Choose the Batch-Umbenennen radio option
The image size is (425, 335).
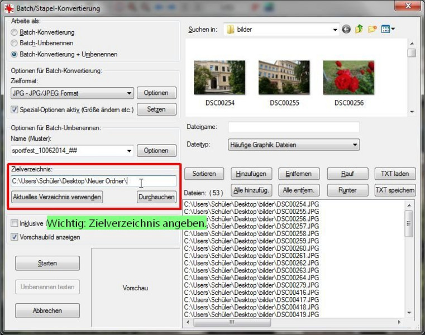pos(15,44)
